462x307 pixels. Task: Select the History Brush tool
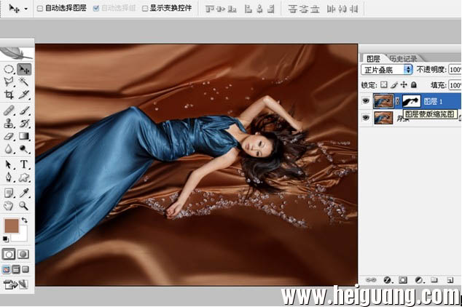[x=24, y=124]
